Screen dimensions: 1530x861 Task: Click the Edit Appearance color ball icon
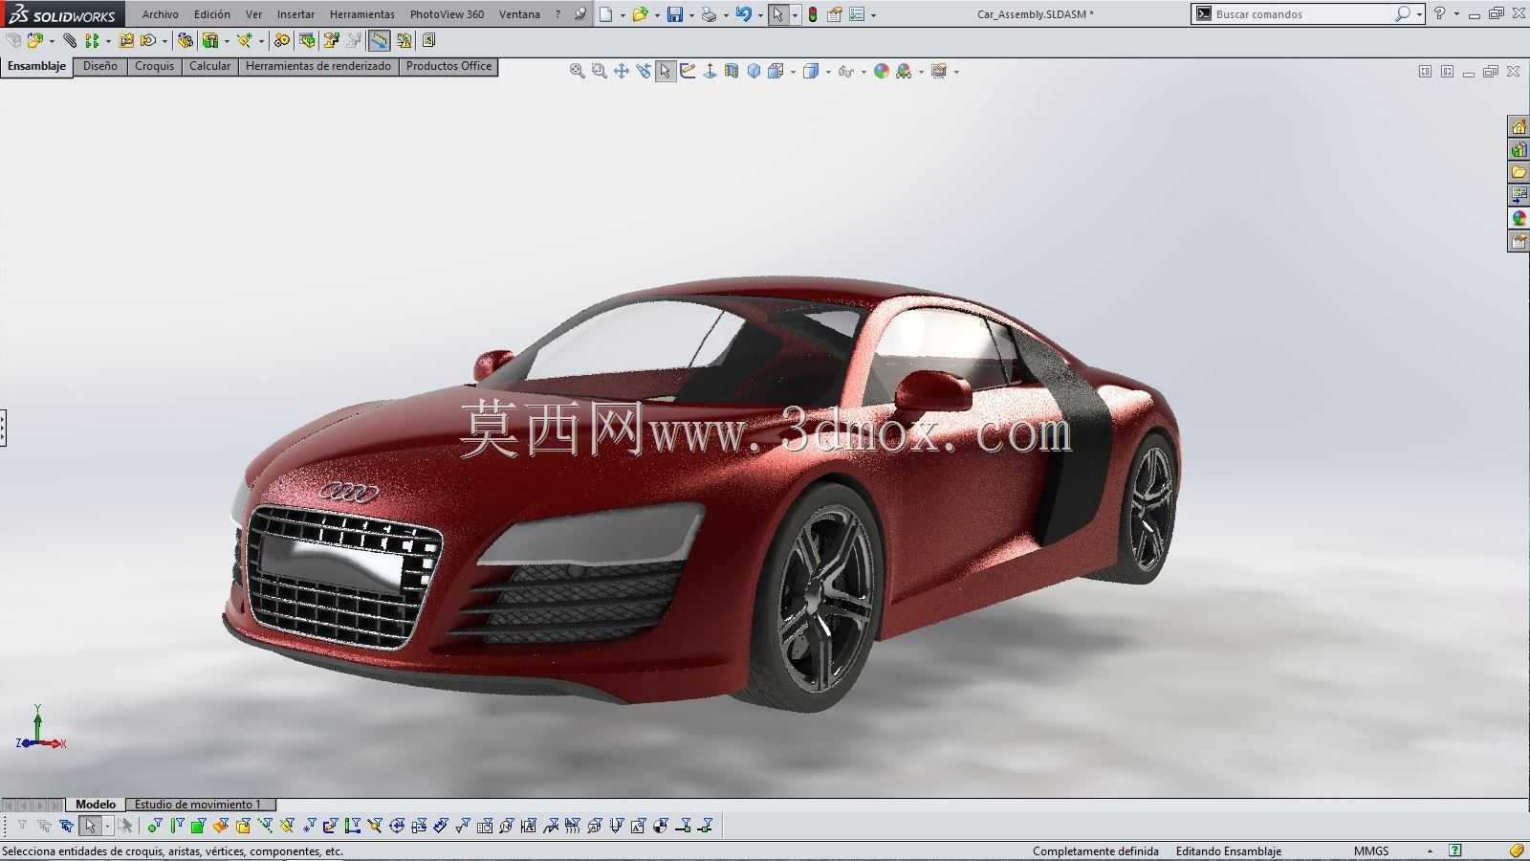click(882, 71)
